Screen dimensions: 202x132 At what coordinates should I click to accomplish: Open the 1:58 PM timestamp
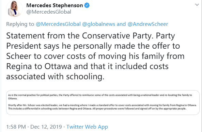tap(16, 127)
